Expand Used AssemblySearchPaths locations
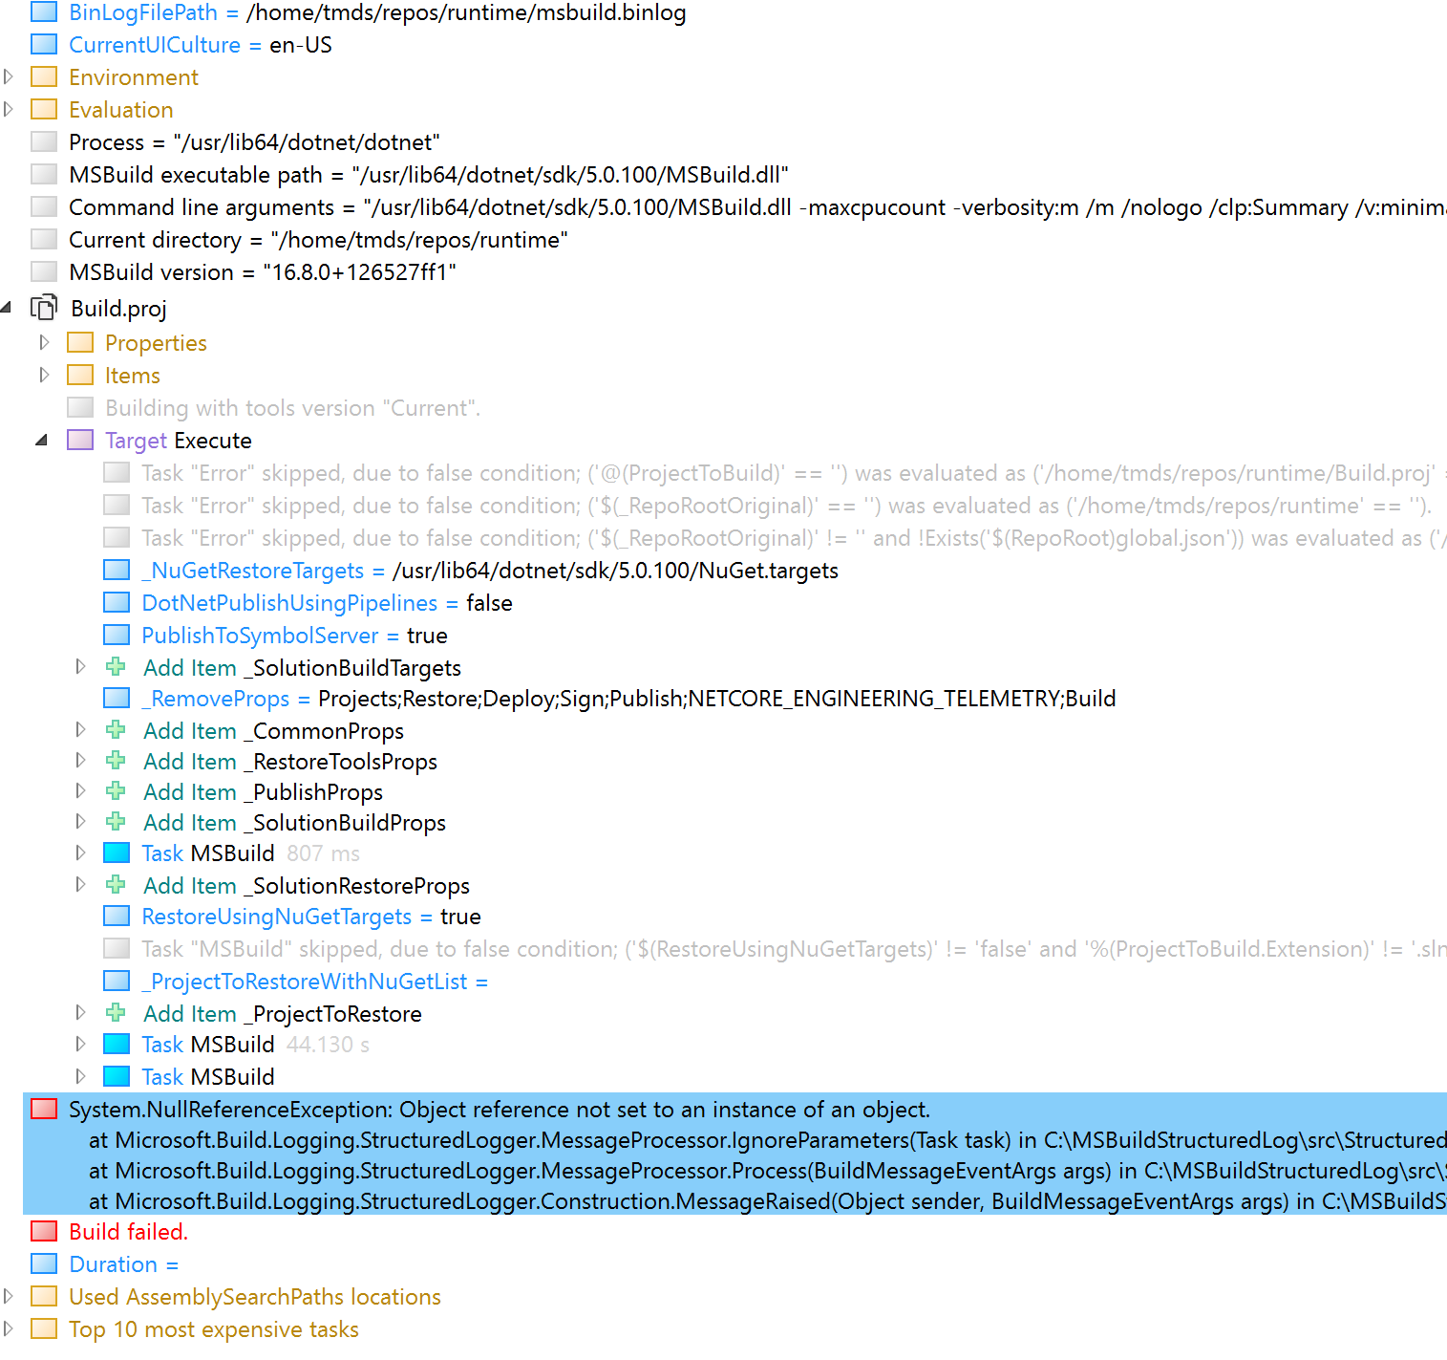 (9, 1296)
